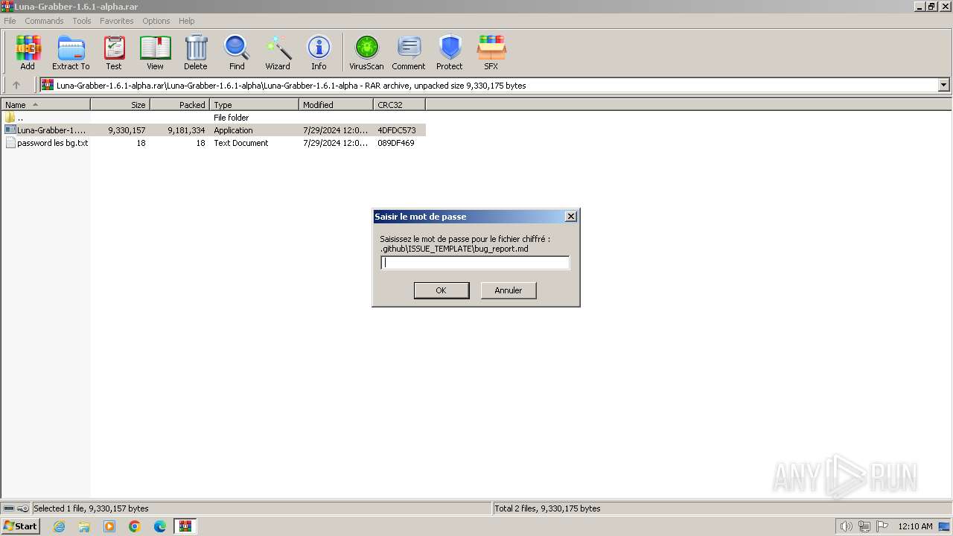Focus the password input field
The height and width of the screenshot is (536, 953).
click(475, 263)
